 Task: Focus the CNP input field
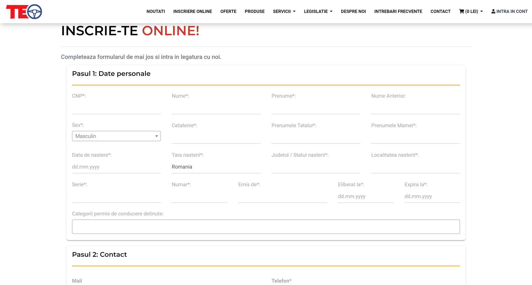tap(116, 108)
